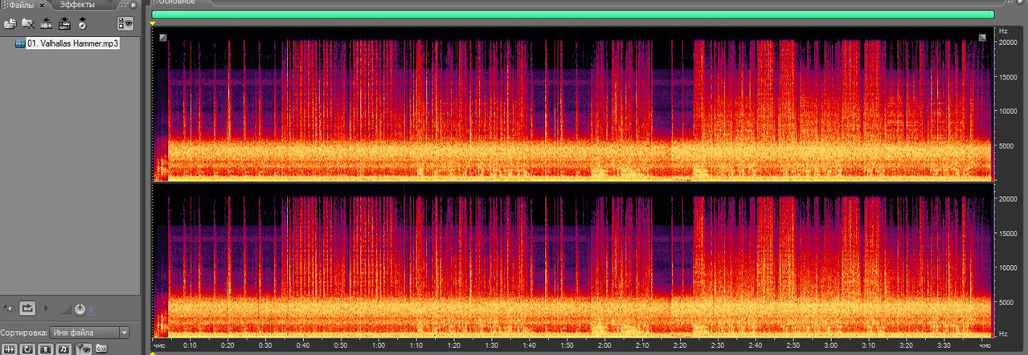Image resolution: width=1028 pixels, height=355 pixels.
Task: Click the 3:00 mark on timeline
Action: pos(830,345)
